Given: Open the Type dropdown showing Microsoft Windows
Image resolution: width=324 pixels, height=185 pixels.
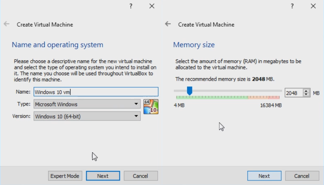Looking at the screenshot, I should pyautogui.click(x=87, y=104).
